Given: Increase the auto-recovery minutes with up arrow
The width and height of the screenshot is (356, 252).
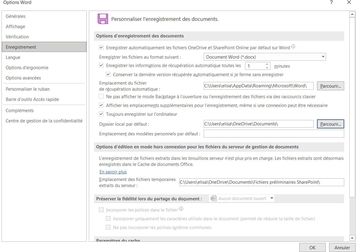Looking at the screenshot, I should coord(267,64).
